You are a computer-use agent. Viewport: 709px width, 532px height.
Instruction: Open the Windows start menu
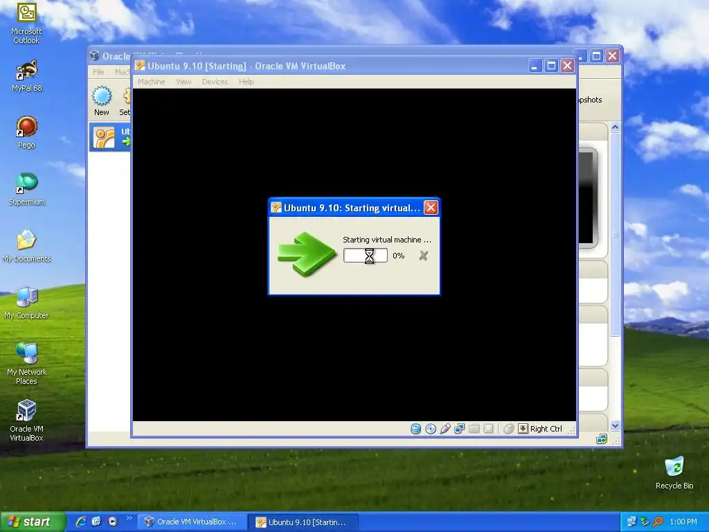[33, 522]
